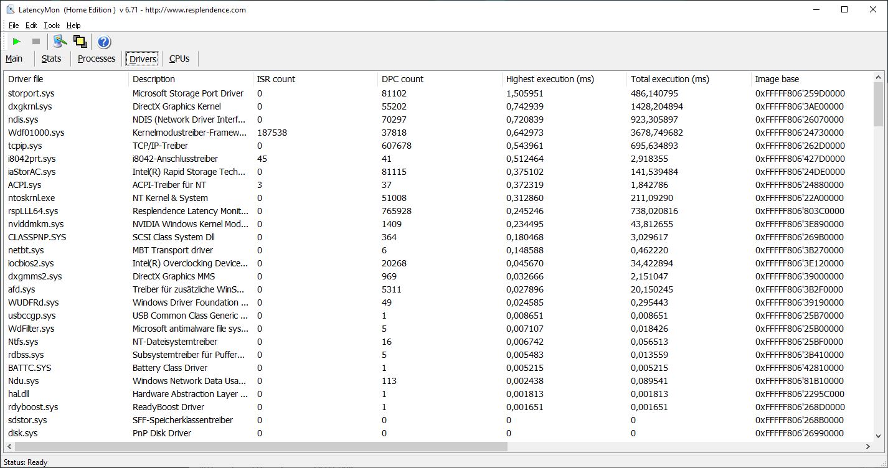Select the storport.sys driver row

pos(438,93)
